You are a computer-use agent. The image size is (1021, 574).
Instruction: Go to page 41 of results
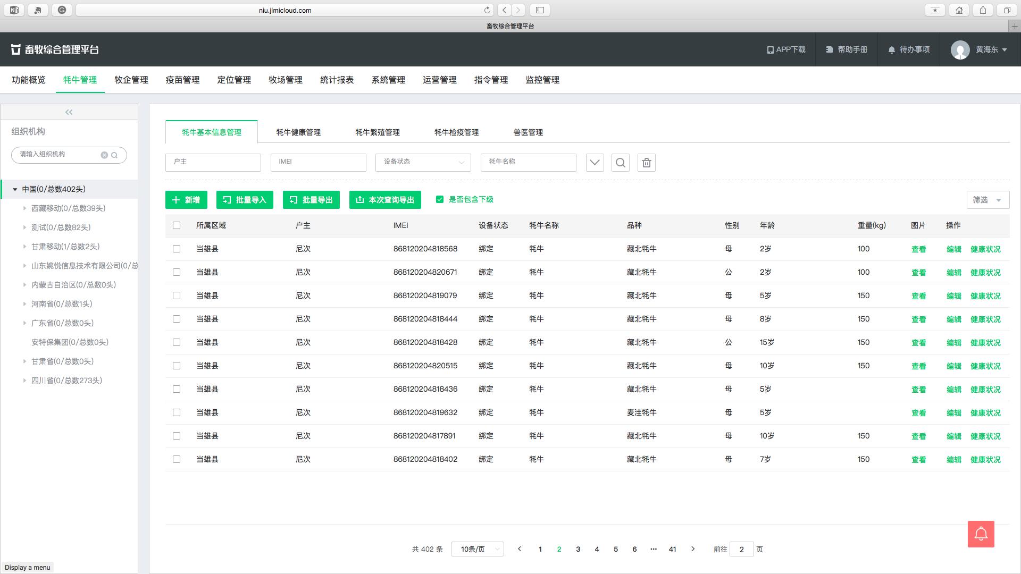(x=673, y=549)
